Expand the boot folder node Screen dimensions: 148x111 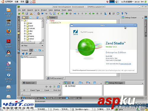pyautogui.click(x=25, y=26)
